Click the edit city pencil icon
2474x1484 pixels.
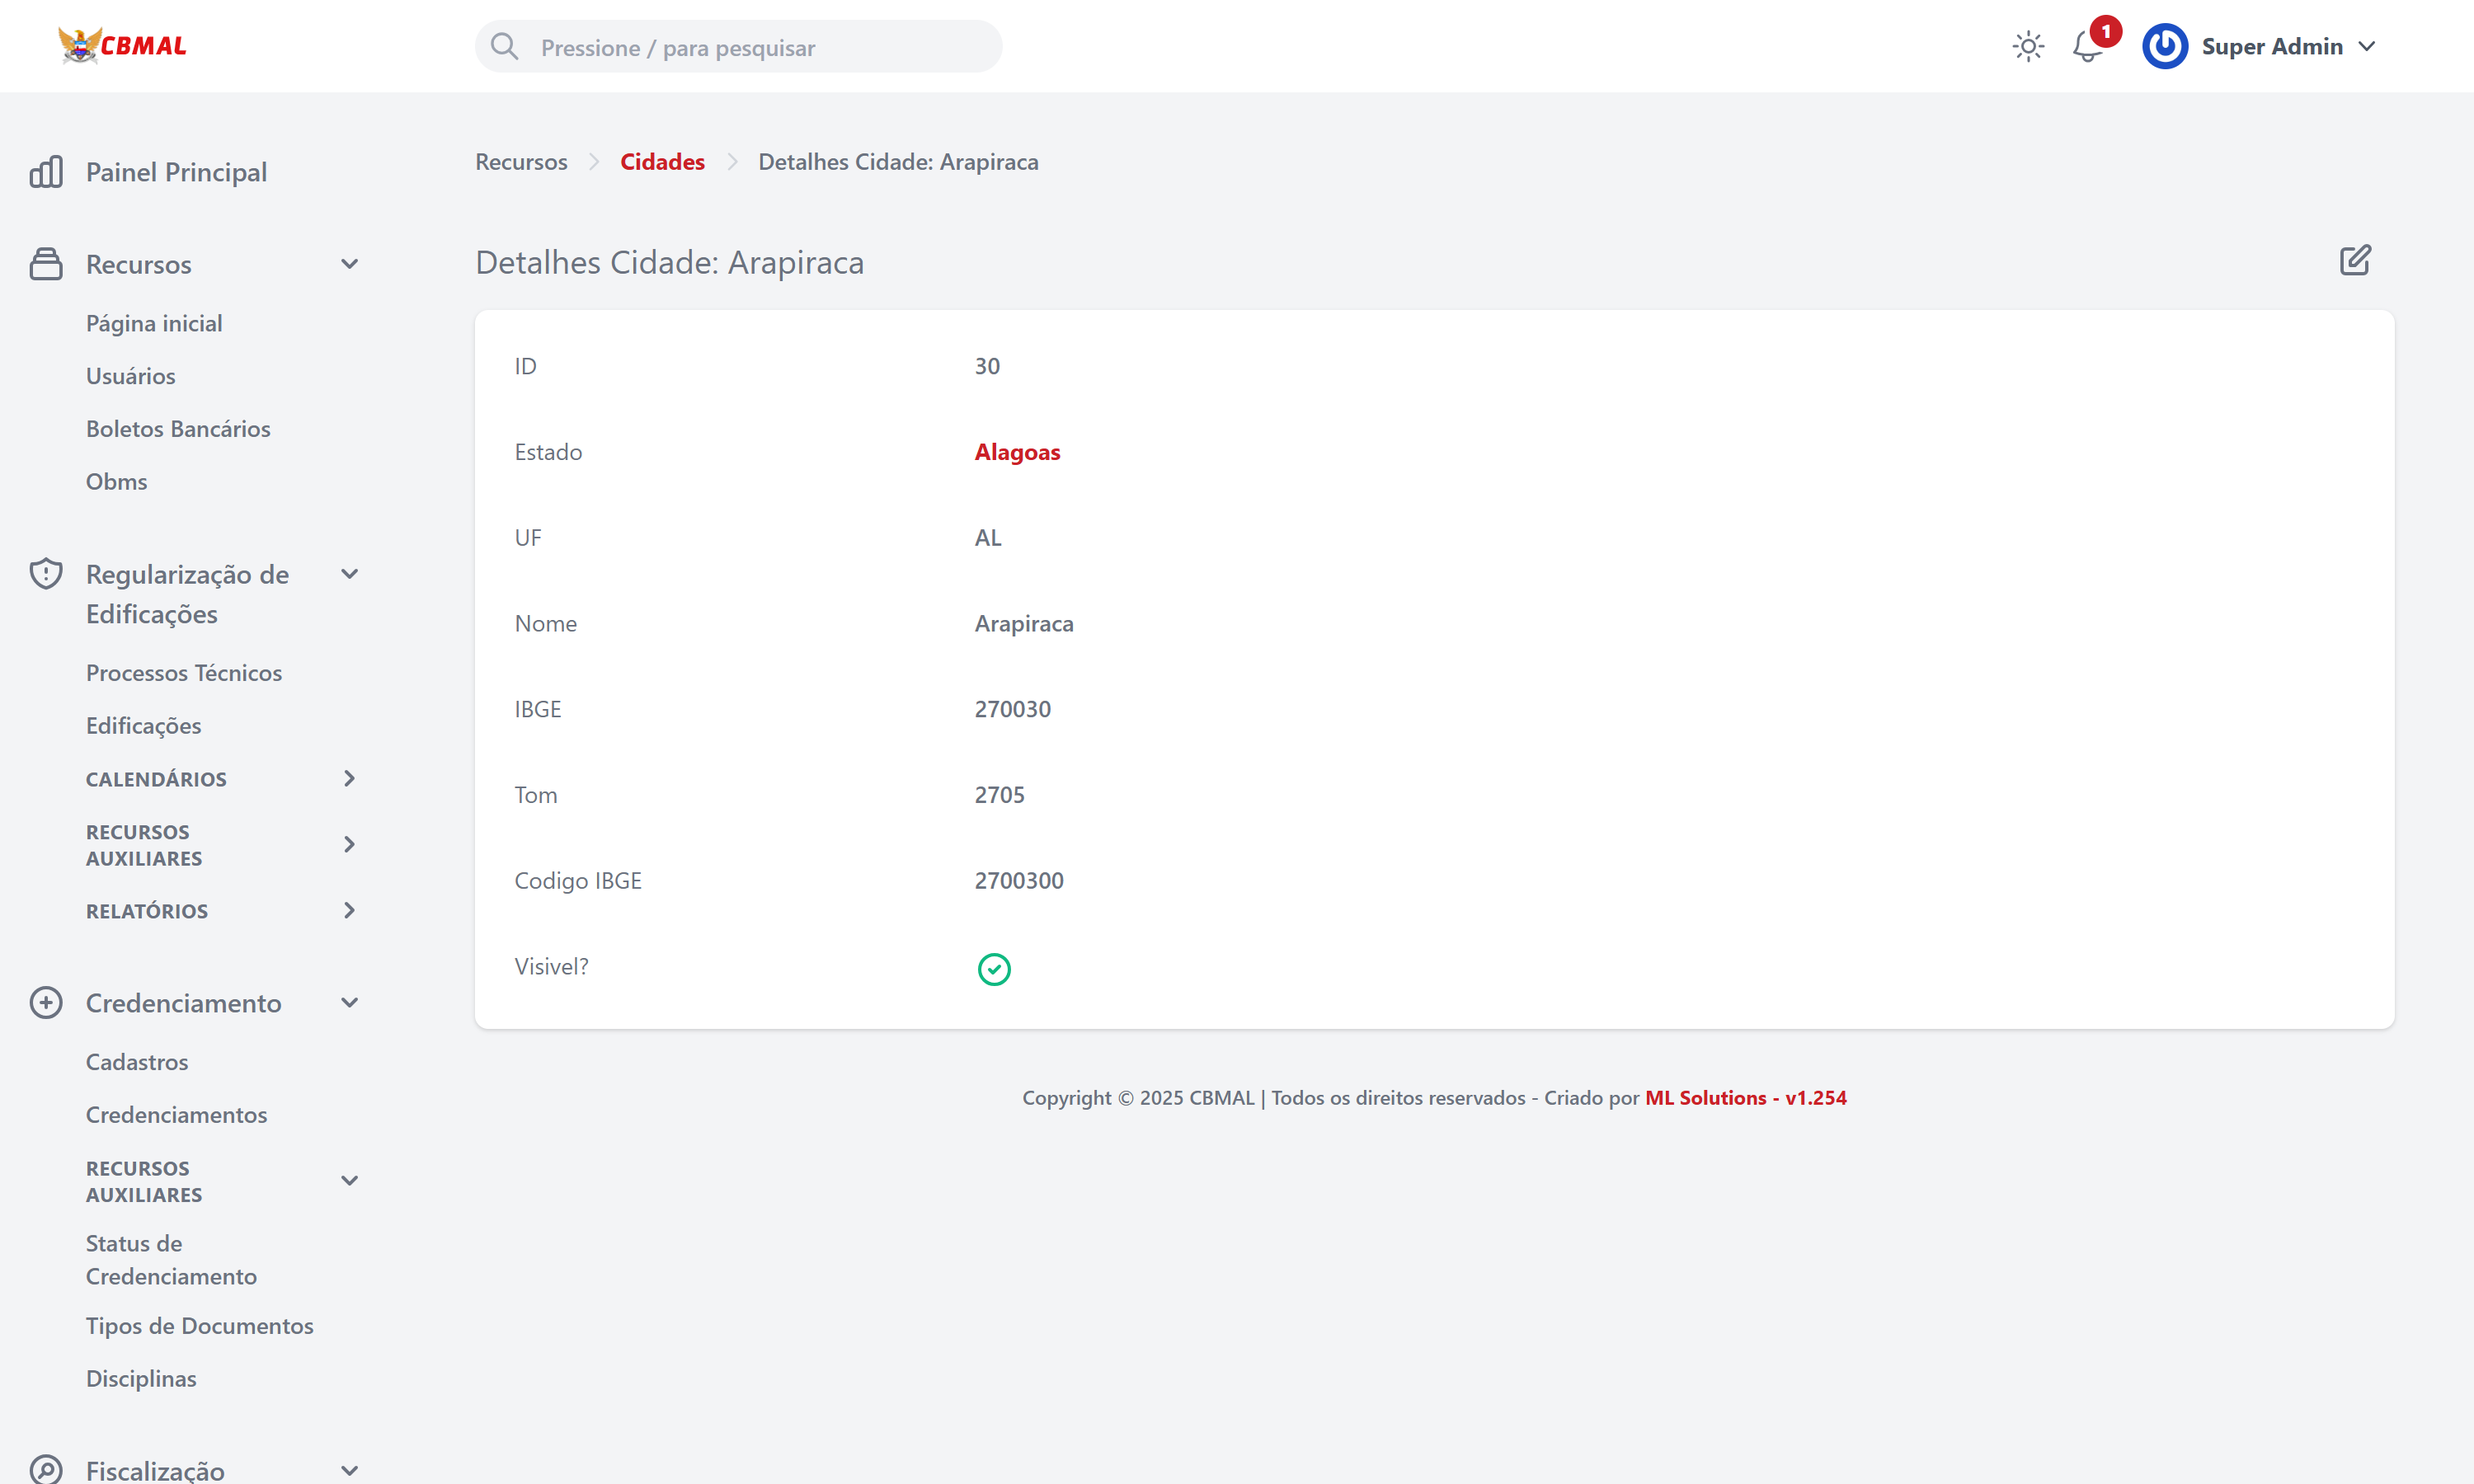(2354, 261)
